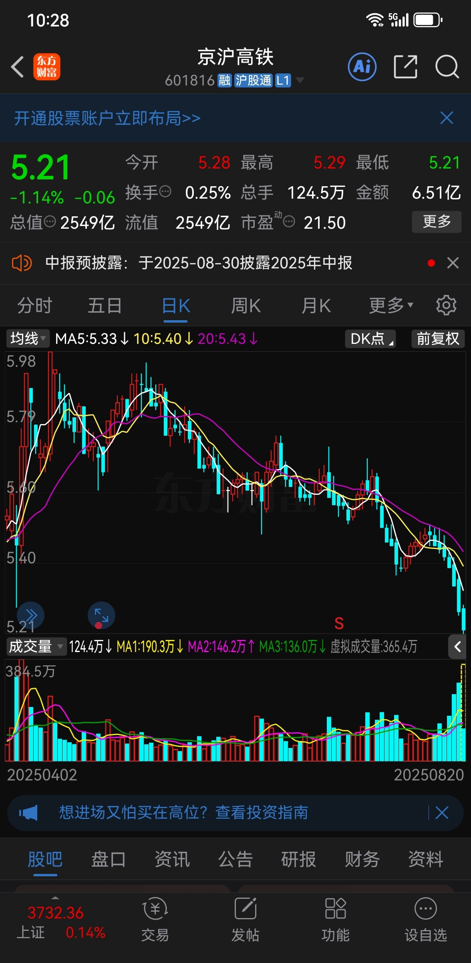Tap the red S marker on chart

(339, 624)
